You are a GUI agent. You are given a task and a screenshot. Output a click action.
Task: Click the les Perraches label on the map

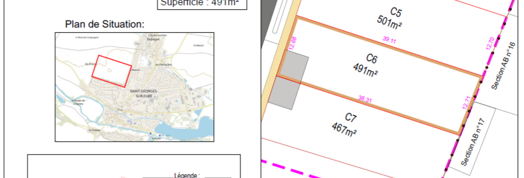click(x=163, y=65)
